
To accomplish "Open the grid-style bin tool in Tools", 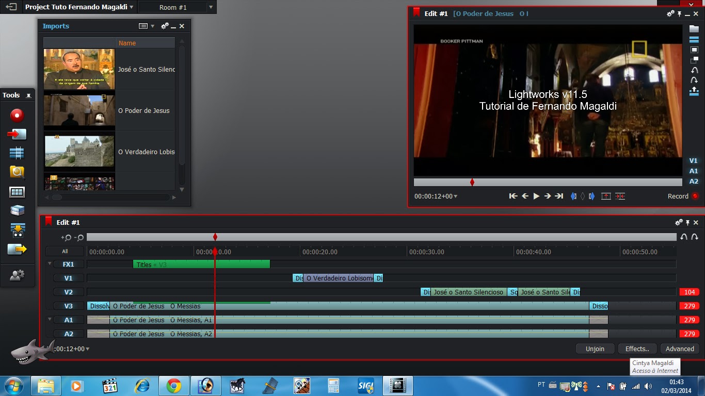I will pyautogui.click(x=17, y=192).
